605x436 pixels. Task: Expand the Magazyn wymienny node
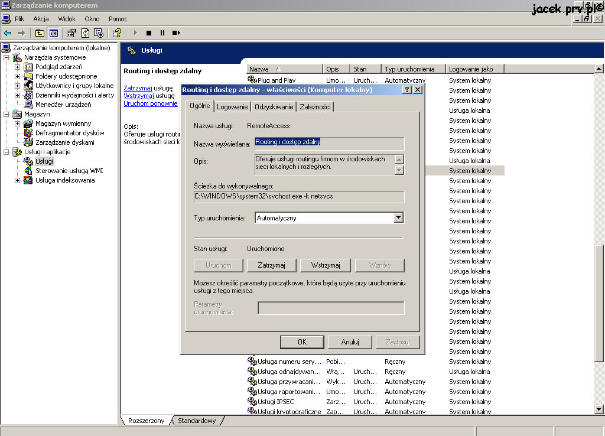(x=17, y=123)
